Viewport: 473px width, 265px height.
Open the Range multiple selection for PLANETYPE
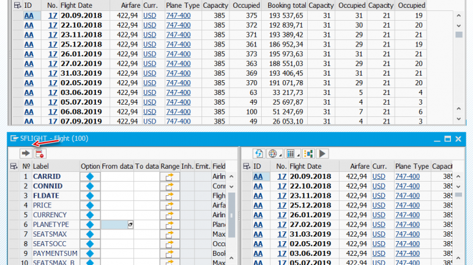tap(170, 225)
